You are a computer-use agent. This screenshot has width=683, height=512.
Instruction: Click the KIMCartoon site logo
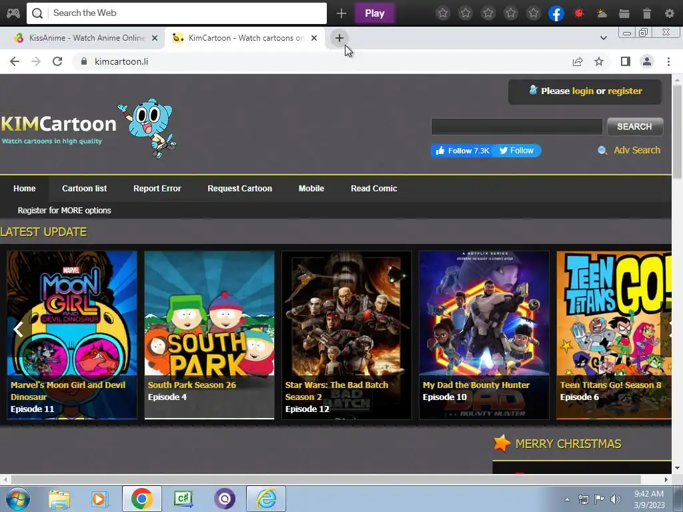(x=89, y=127)
